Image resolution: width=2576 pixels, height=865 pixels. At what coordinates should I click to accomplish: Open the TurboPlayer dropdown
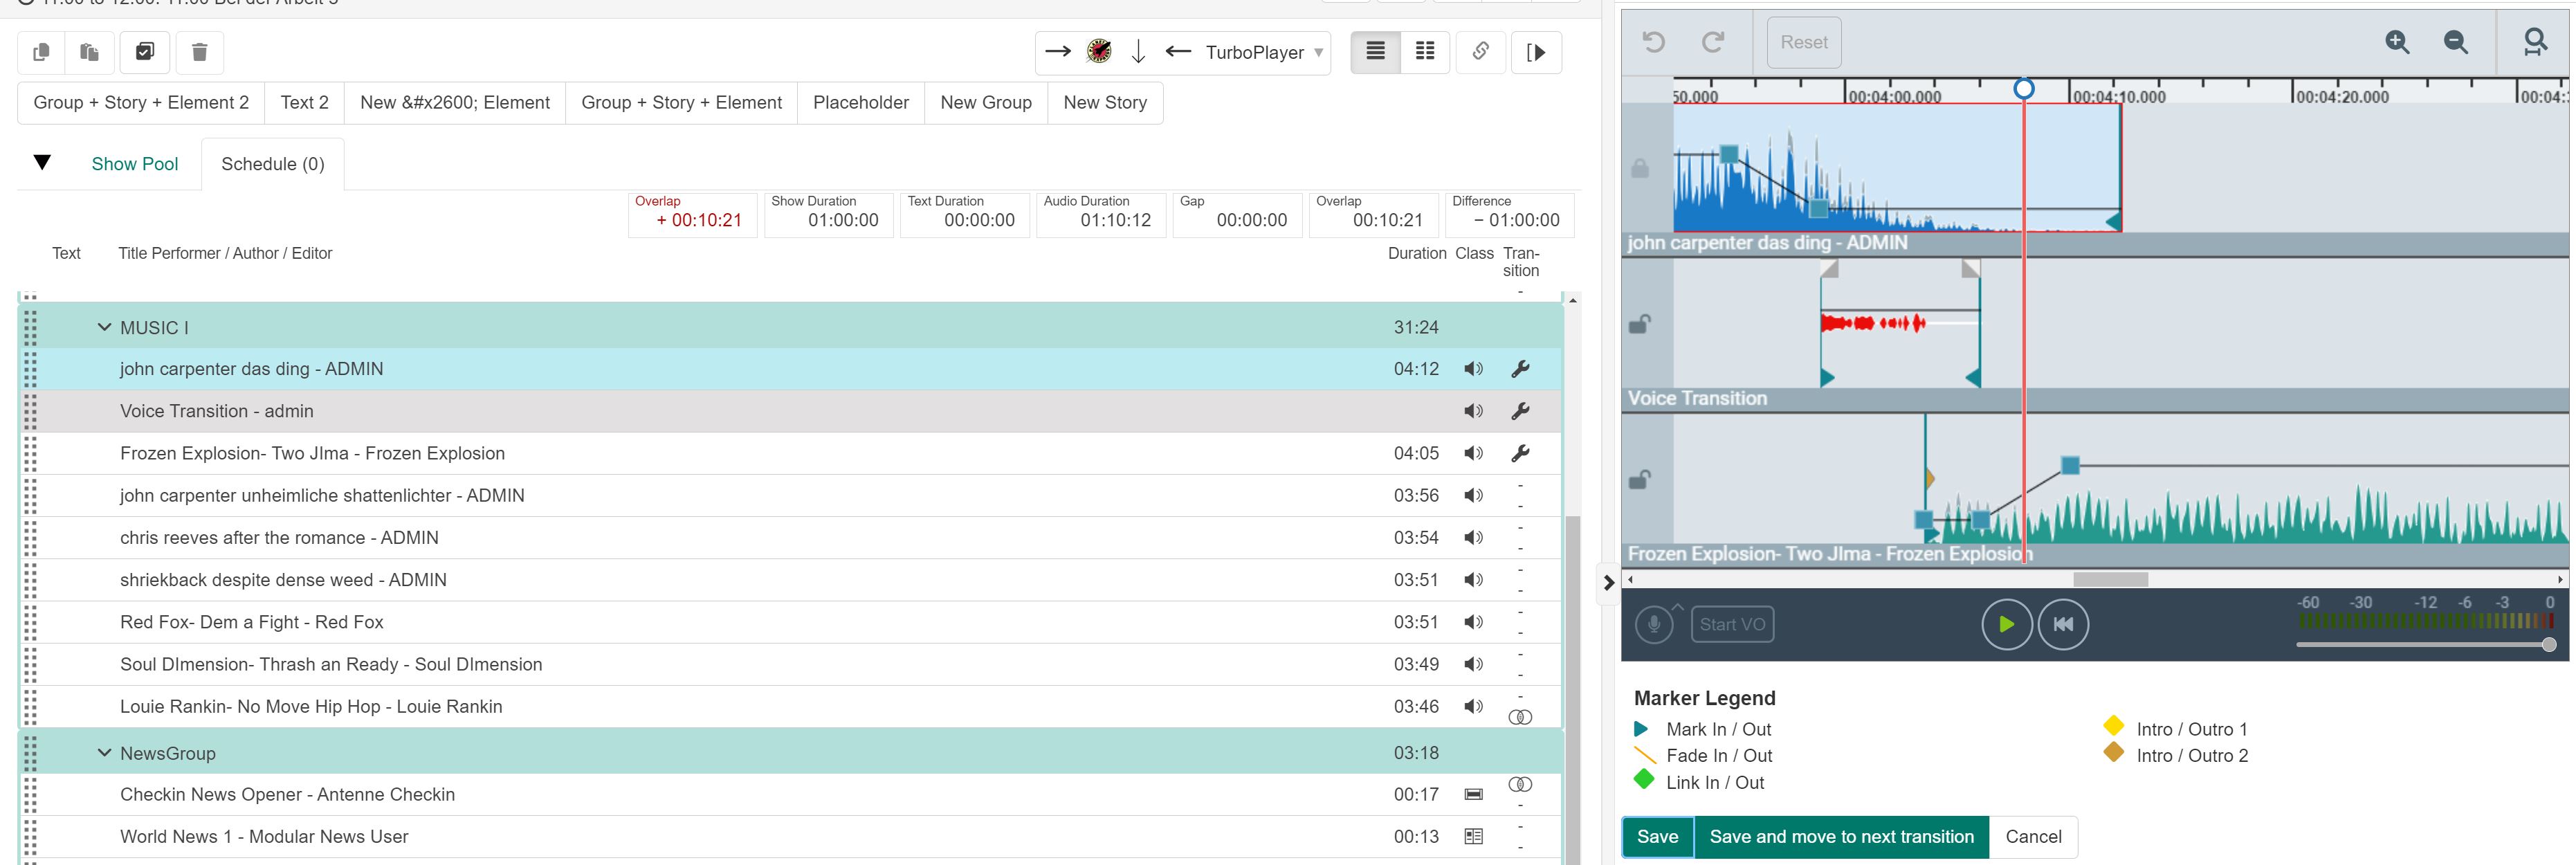coord(1264,52)
